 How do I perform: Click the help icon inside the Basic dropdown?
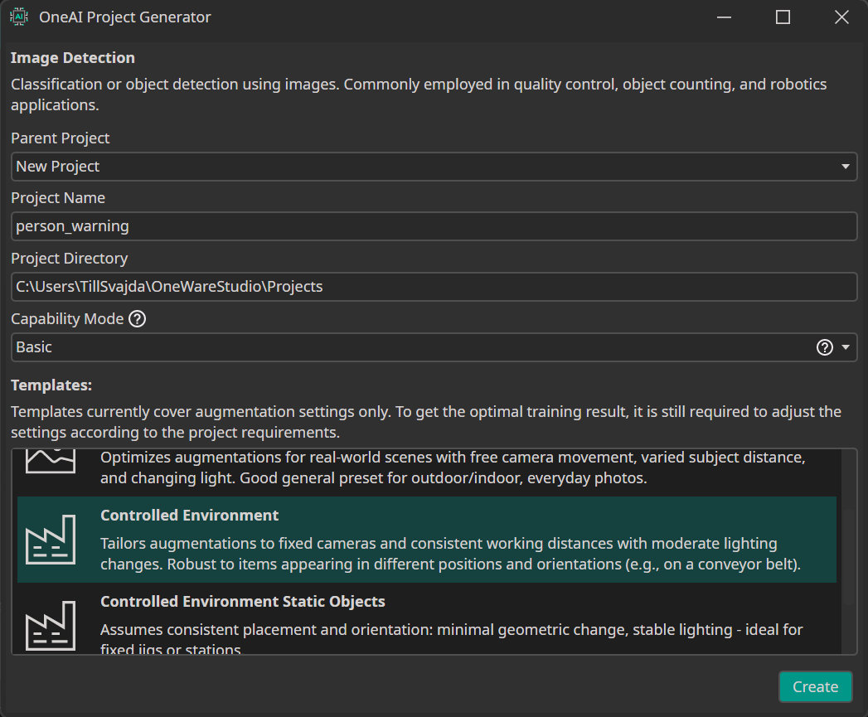tap(824, 347)
